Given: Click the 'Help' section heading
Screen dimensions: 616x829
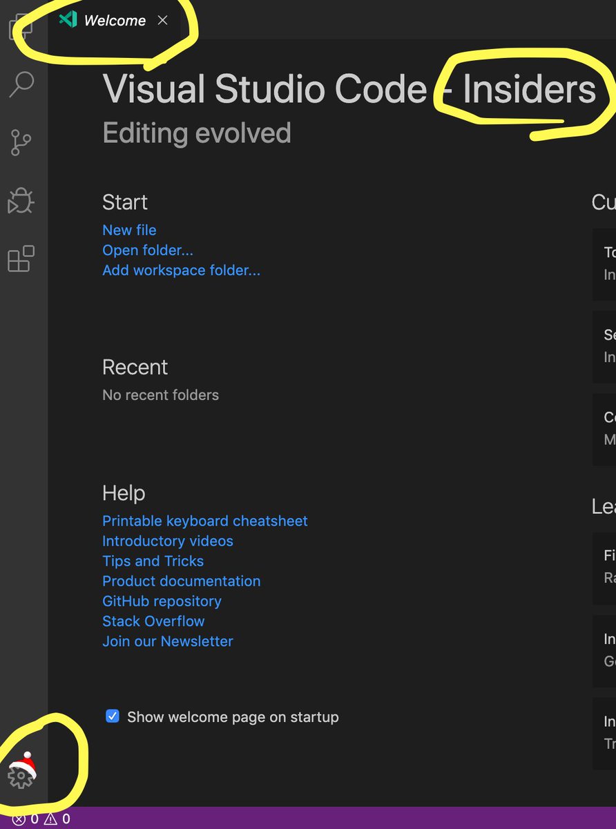Looking at the screenshot, I should (x=124, y=493).
